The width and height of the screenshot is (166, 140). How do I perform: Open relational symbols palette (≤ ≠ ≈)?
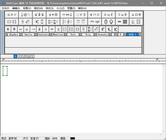click(12, 15)
